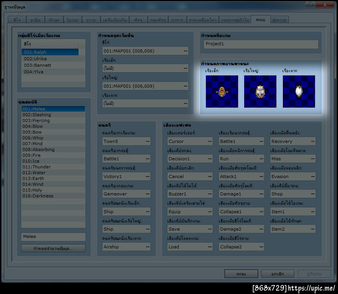Screen dimensions: 338x294
Task: Open the ellipsis button for Save sound
Action: coord(210,229)
